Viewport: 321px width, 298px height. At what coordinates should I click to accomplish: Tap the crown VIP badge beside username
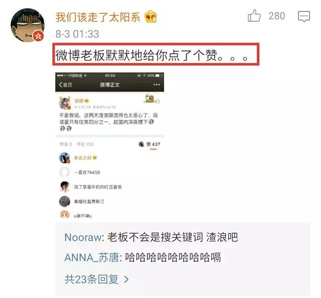tap(150, 17)
